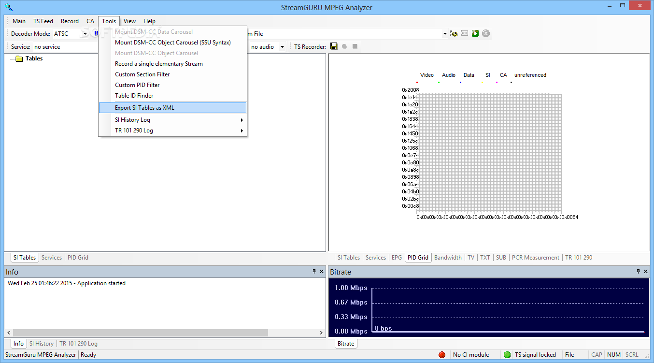Click the grey stop stream X icon
The image size is (654, 363).
tap(486, 33)
